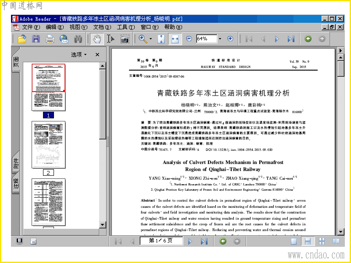This screenshot has height=263, width=351.
Task: Open the 窗口(W) menu
Action: coord(150,27)
